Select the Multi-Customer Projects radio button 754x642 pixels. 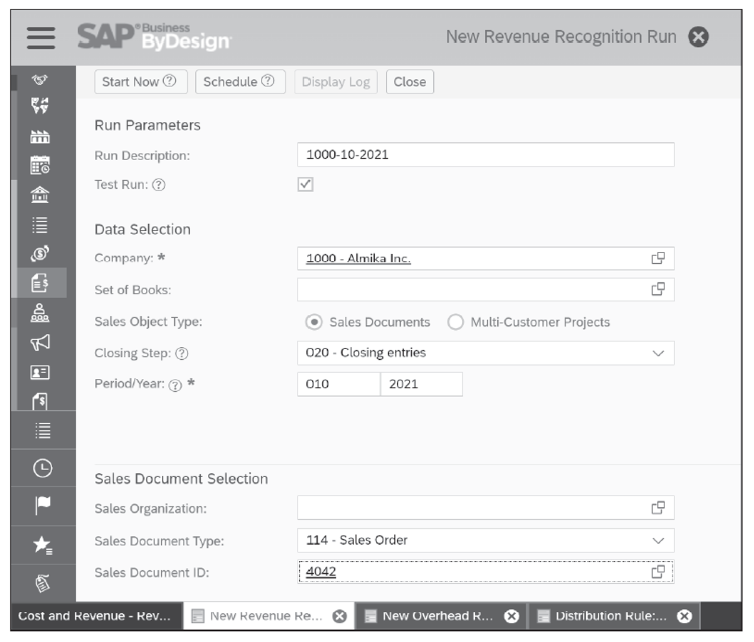click(x=456, y=322)
